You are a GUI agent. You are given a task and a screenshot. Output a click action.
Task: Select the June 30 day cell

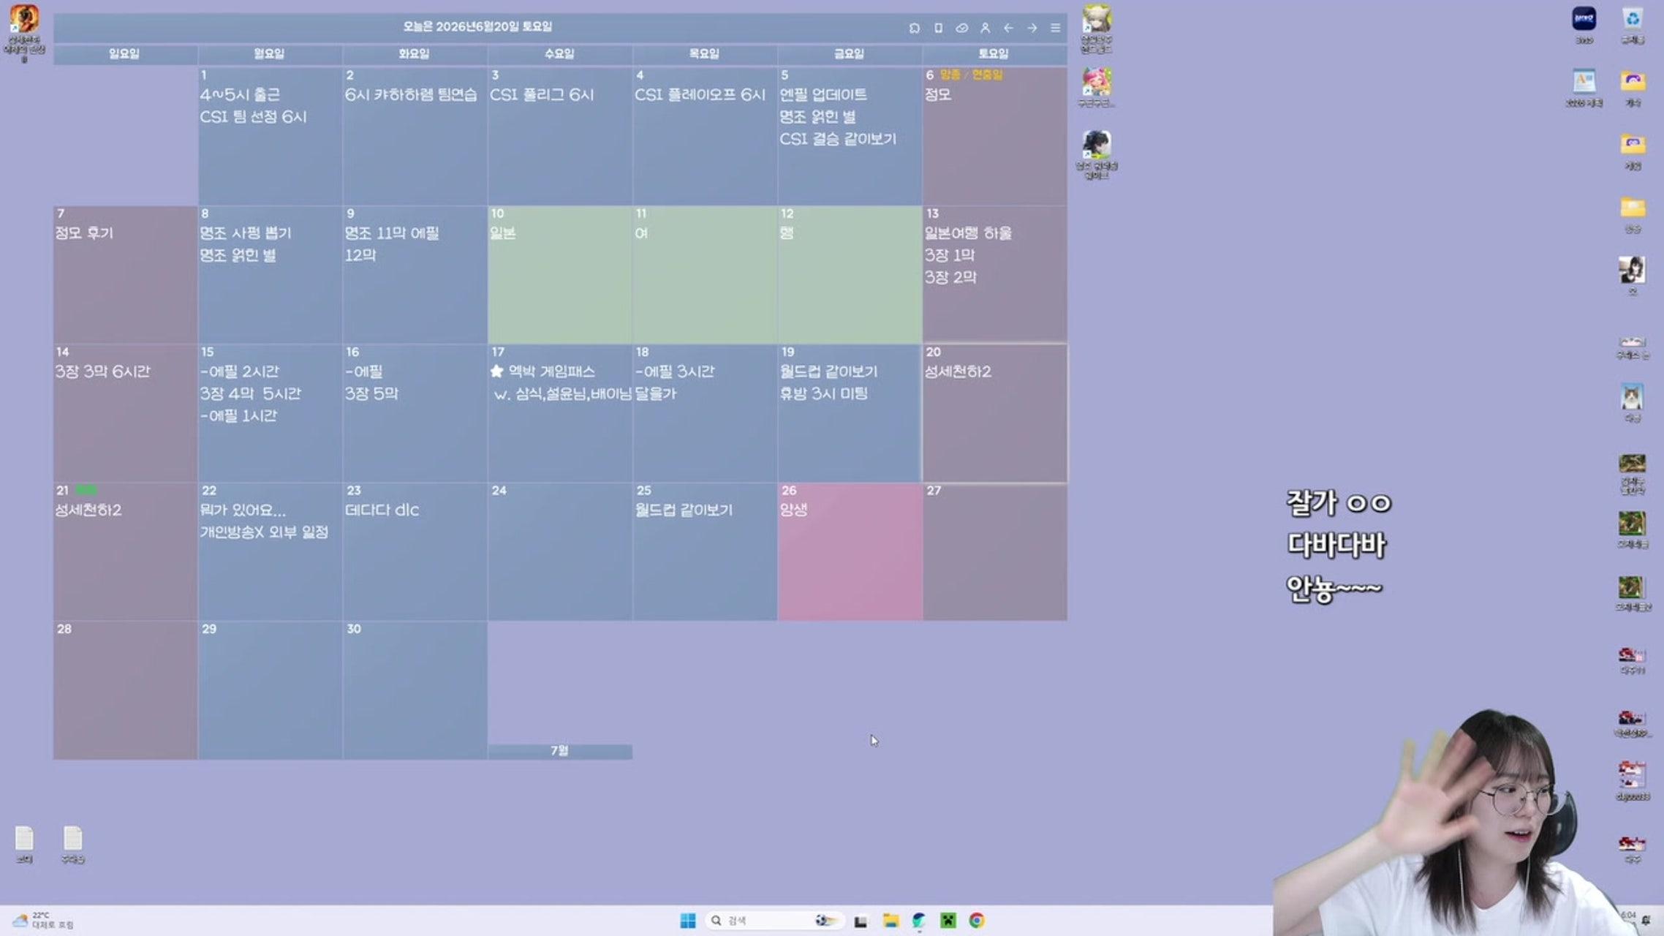coord(415,690)
